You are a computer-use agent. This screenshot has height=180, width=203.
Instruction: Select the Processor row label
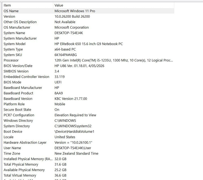[x=11, y=60]
